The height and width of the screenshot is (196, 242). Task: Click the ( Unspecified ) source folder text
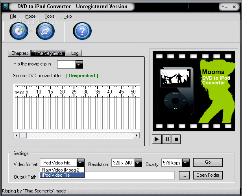[x=82, y=76]
